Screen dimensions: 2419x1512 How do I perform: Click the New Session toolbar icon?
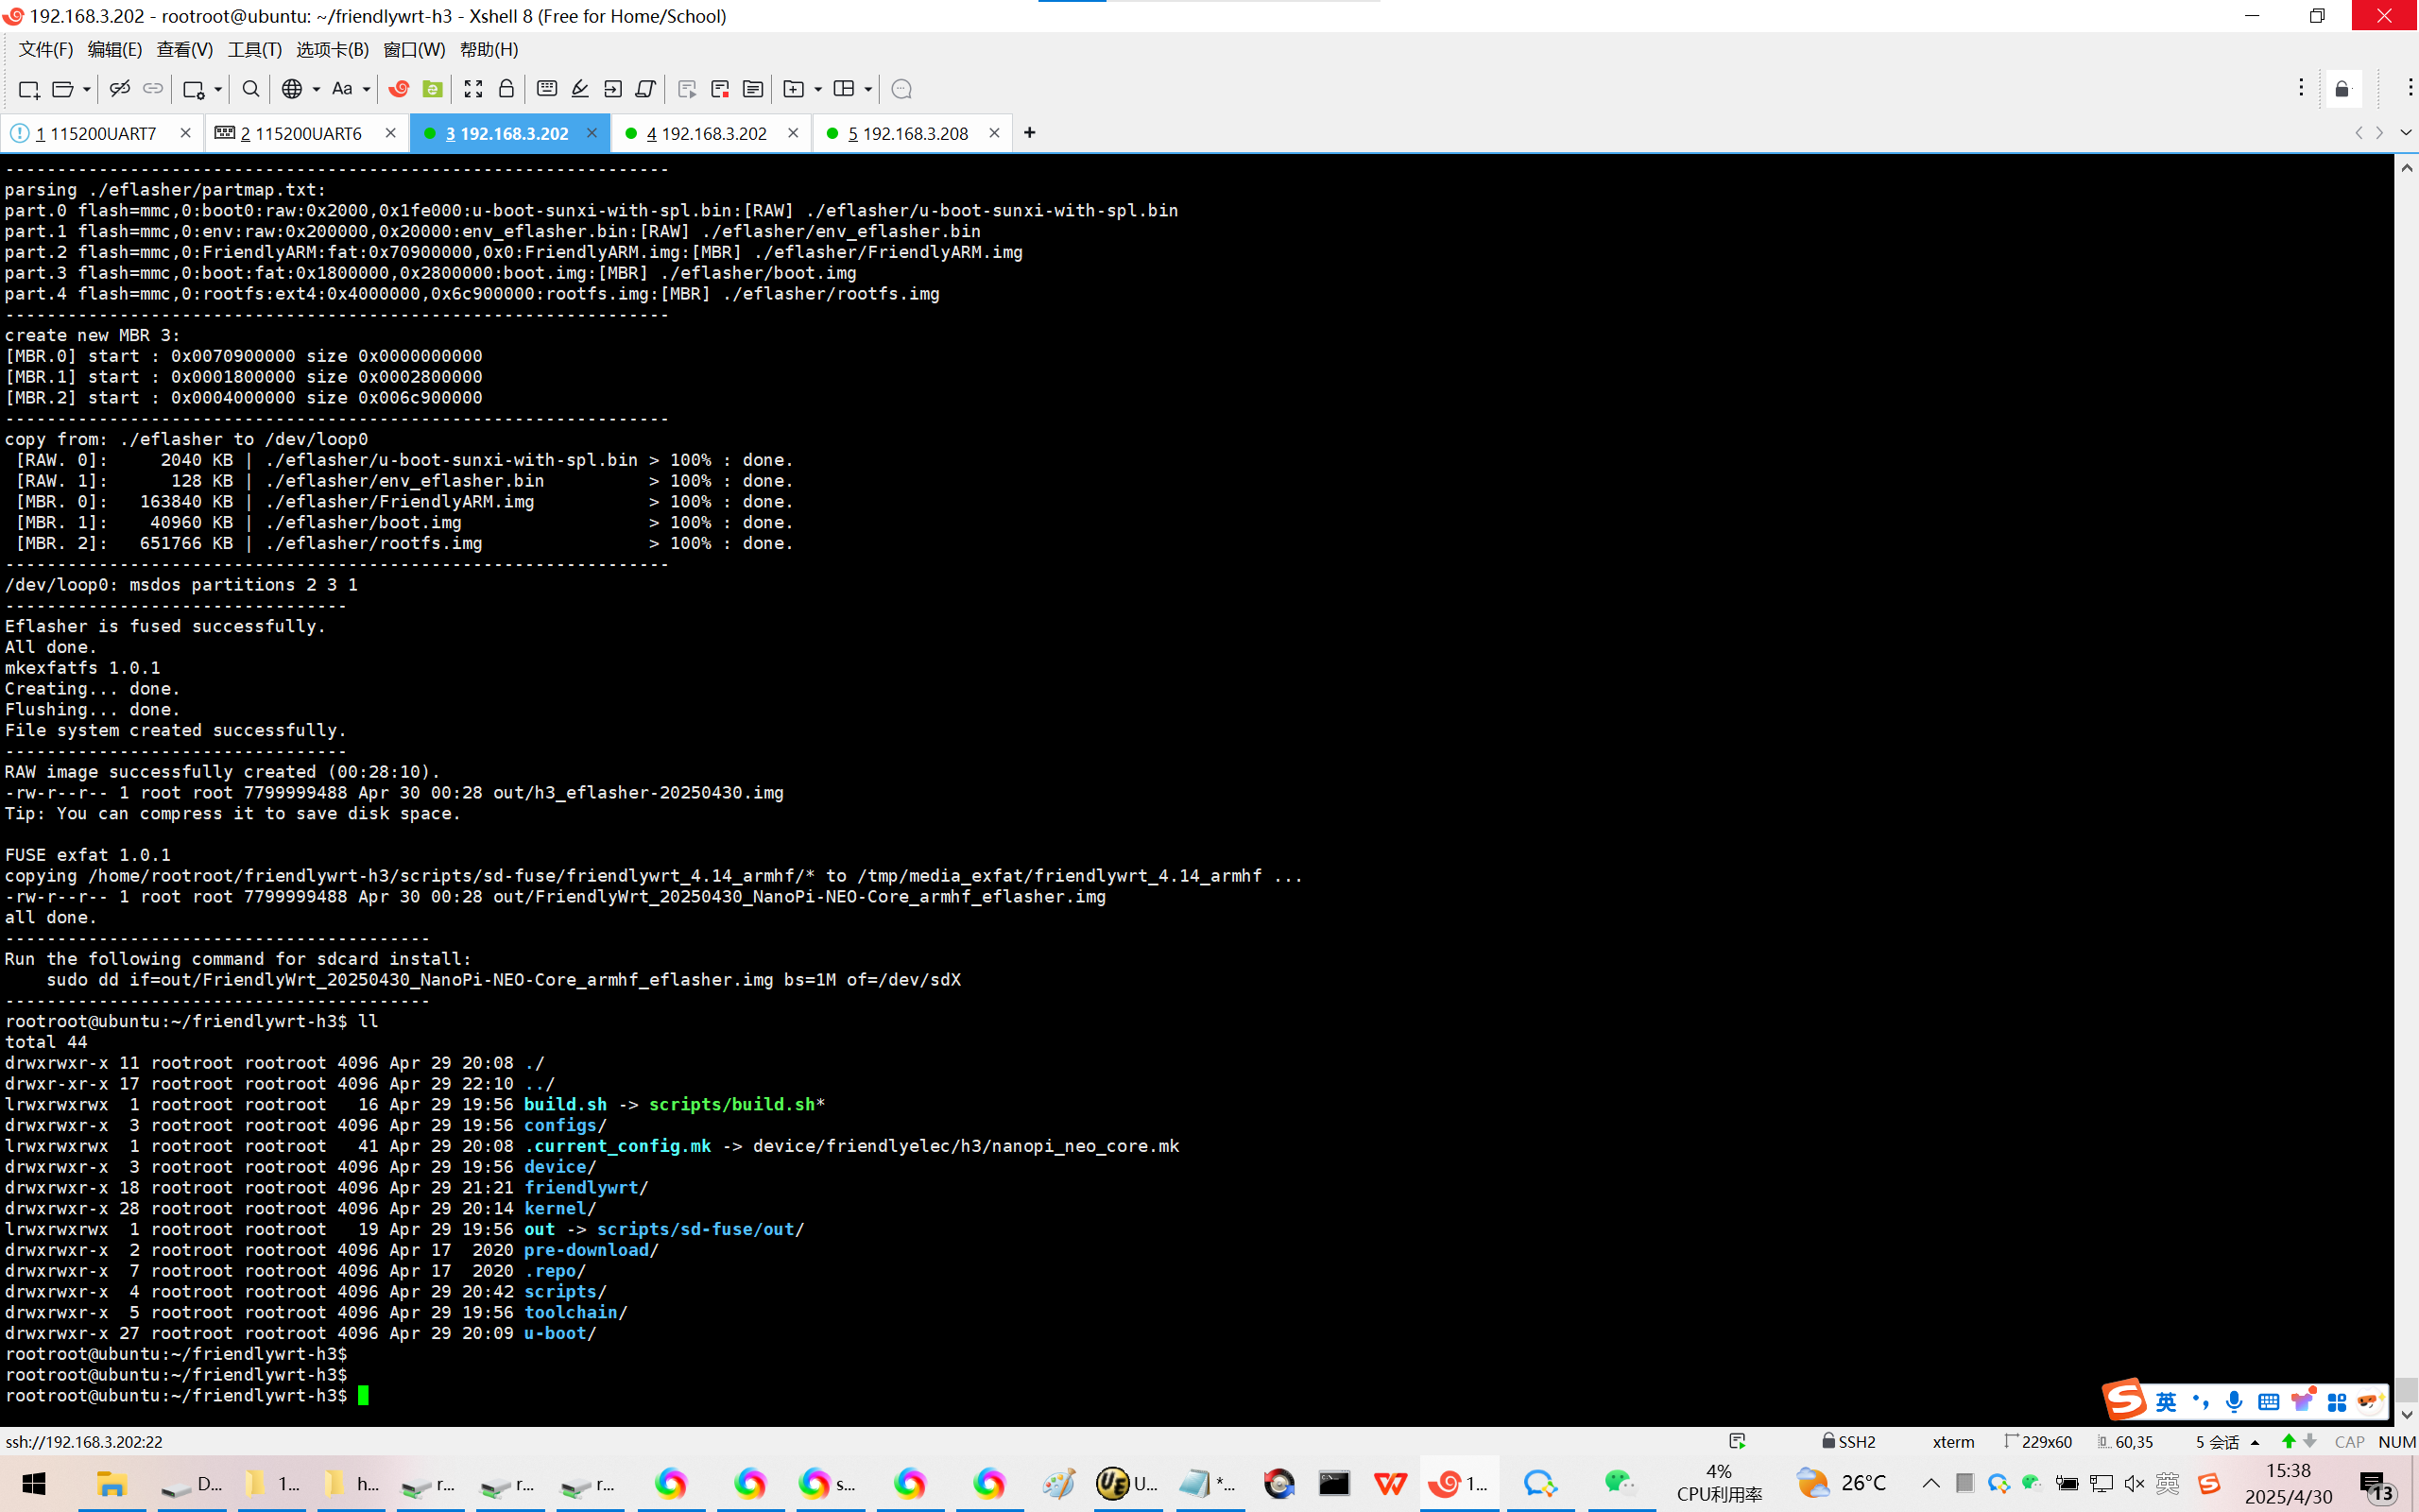(x=28, y=89)
